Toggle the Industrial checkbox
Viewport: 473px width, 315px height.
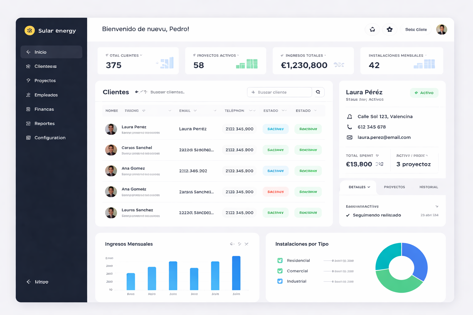280,281
